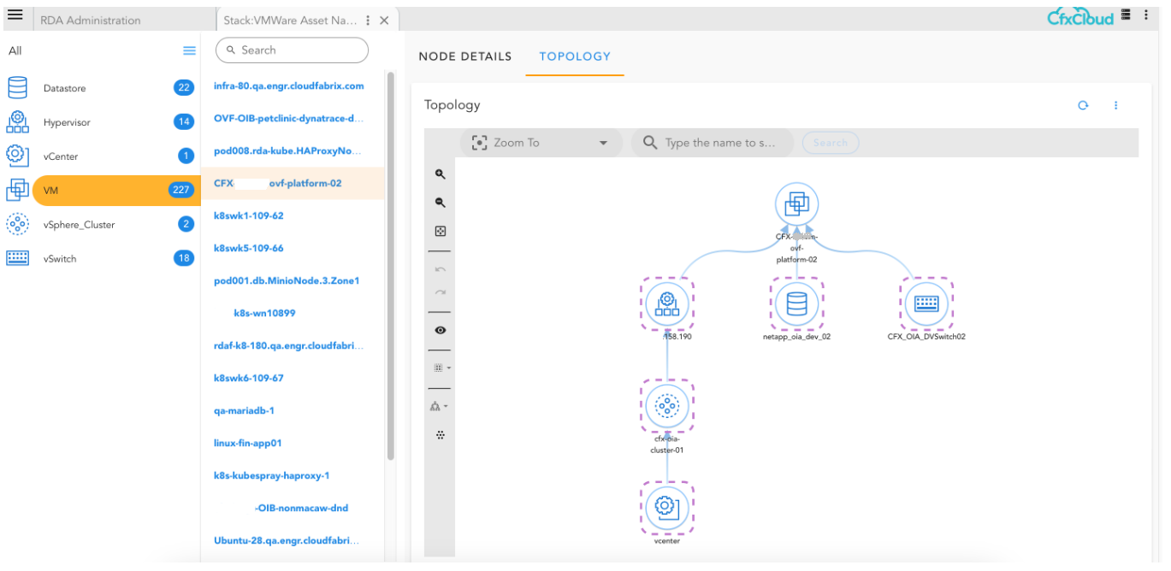Open the k8swk1-109-62 VM link
Screen dimensions: 1171x571
coord(248,215)
